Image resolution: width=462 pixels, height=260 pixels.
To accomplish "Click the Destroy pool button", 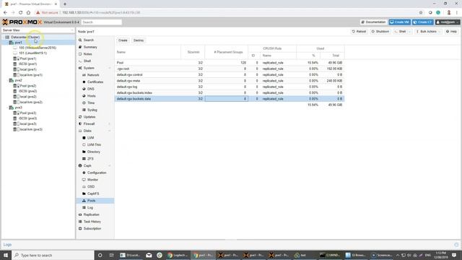I will tap(139, 40).
